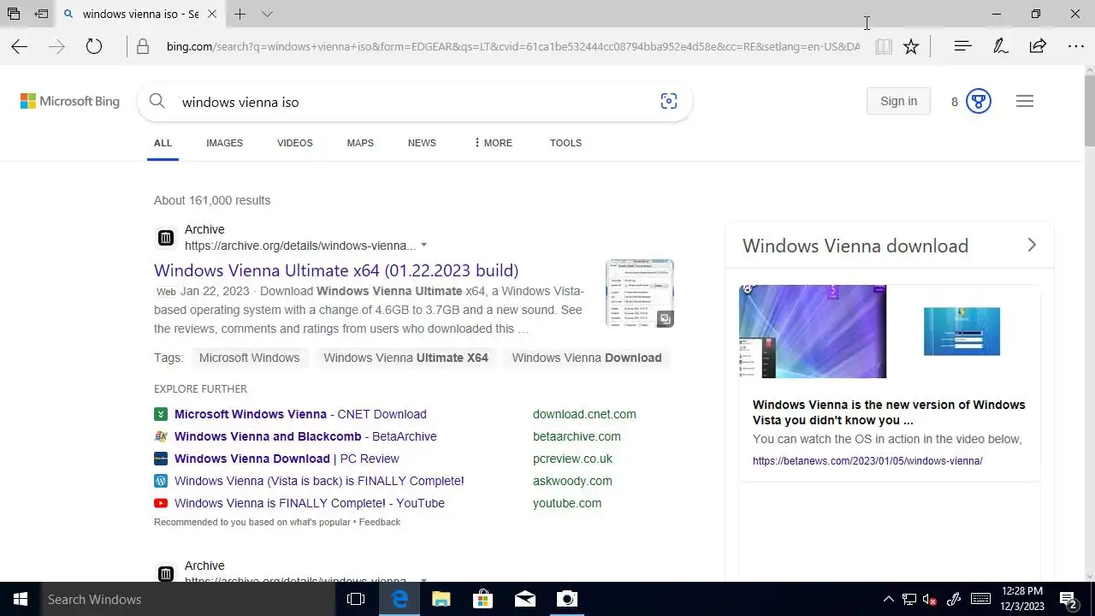The height and width of the screenshot is (616, 1095).
Task: Open Reading view book icon
Action: (x=884, y=47)
